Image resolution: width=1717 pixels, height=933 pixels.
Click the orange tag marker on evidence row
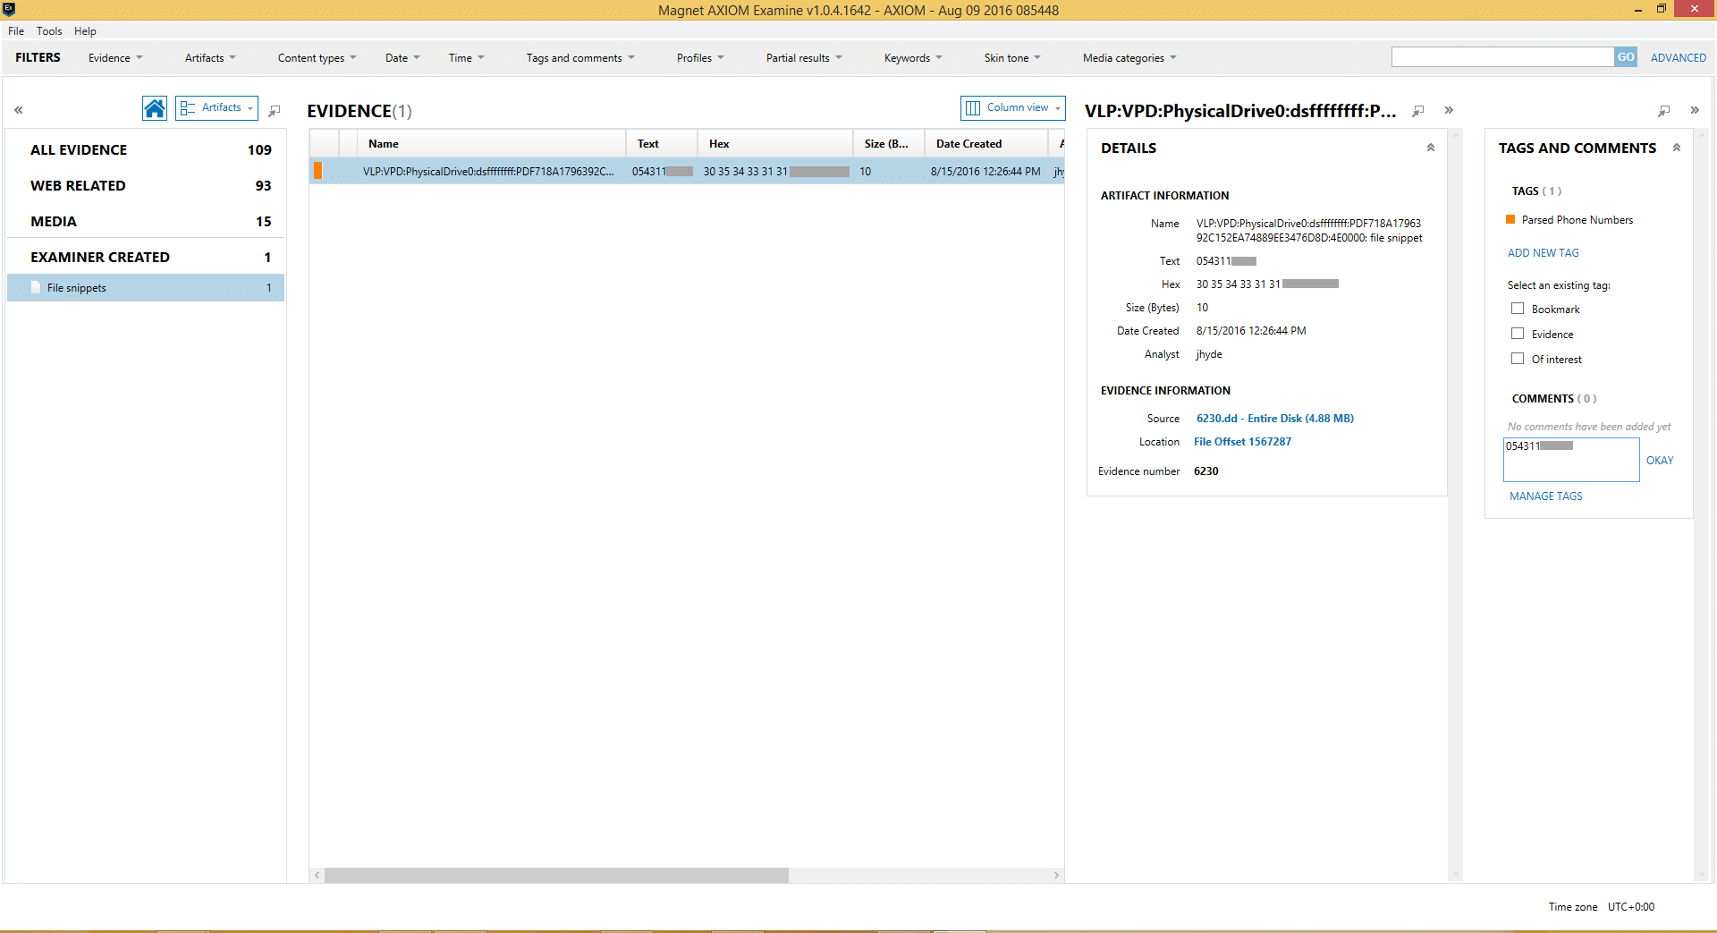tap(317, 171)
